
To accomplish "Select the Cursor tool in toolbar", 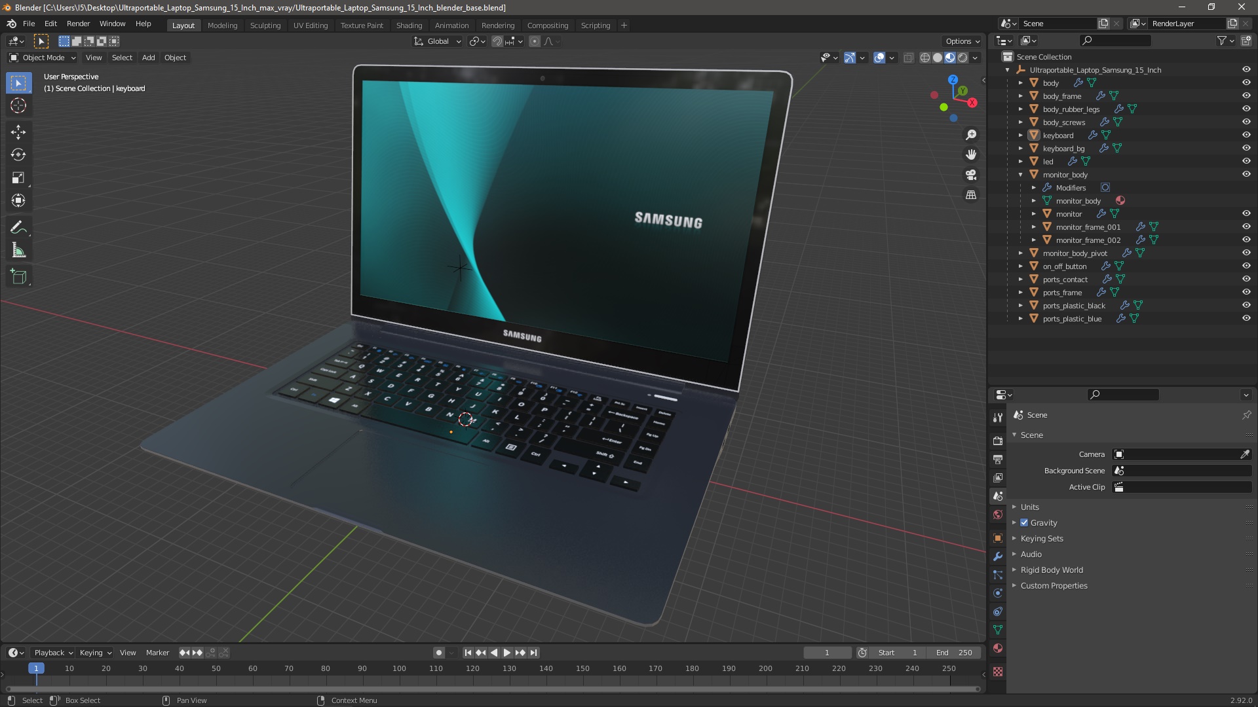I will 18,105.
